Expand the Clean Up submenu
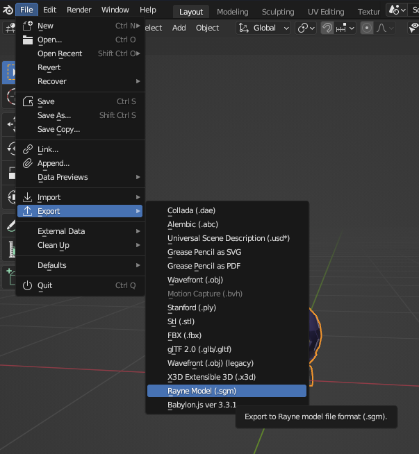The height and width of the screenshot is (454, 419). tap(80, 245)
